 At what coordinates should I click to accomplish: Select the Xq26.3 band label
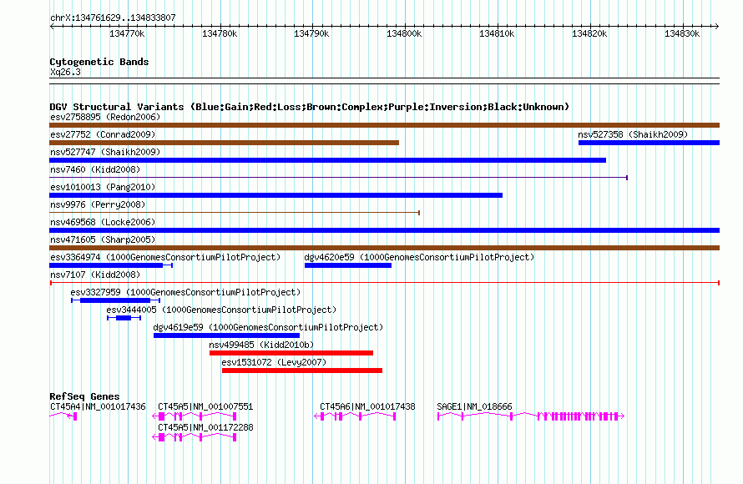point(65,72)
